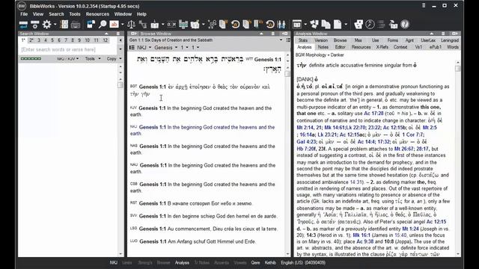Click the Browse Window header toggle icon
The width and height of the screenshot is (479, 269).
134,34
